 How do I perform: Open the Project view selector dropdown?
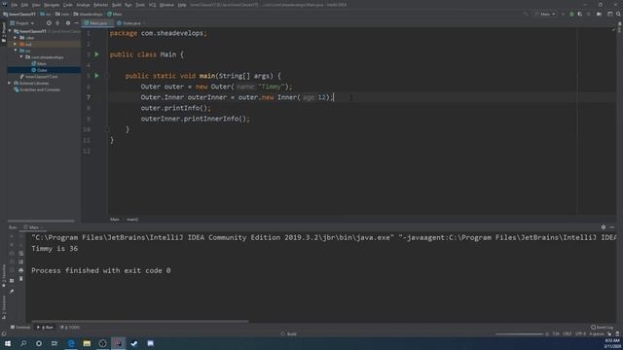pyautogui.click(x=22, y=23)
